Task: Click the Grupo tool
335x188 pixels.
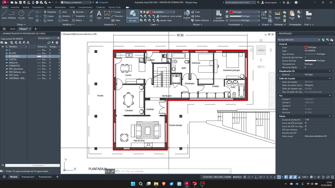Action: (264, 15)
